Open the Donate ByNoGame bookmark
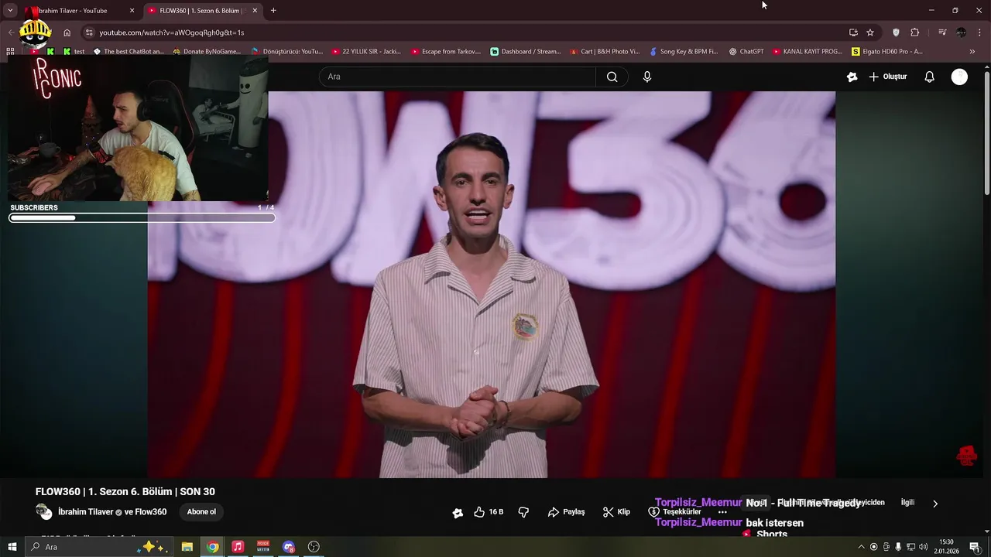The image size is (991, 557). pos(207,52)
